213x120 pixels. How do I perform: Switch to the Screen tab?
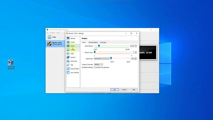point(84,42)
